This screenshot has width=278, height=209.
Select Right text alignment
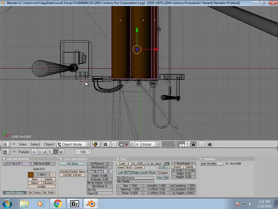[x=136, y=173]
